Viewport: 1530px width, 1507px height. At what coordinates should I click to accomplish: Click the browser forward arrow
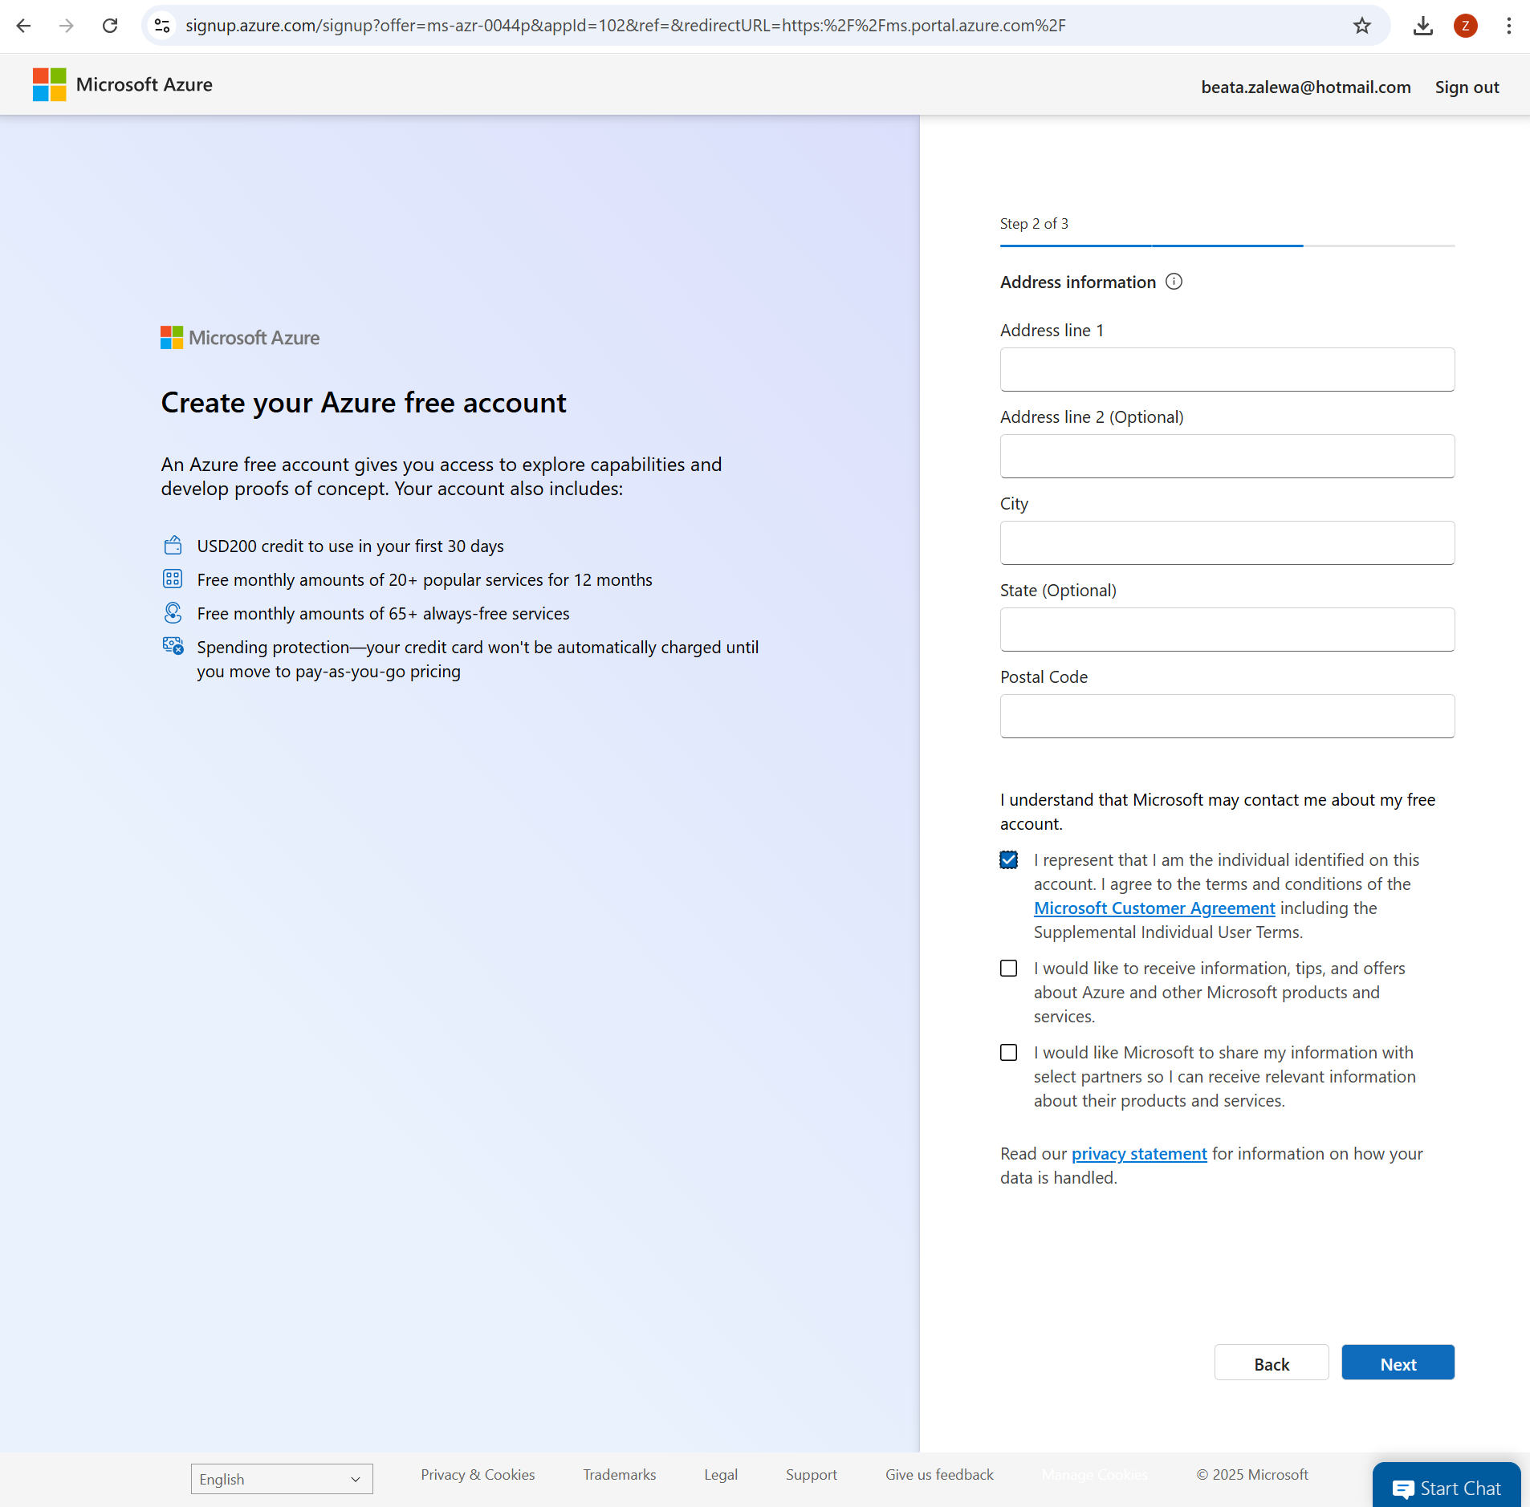[67, 26]
